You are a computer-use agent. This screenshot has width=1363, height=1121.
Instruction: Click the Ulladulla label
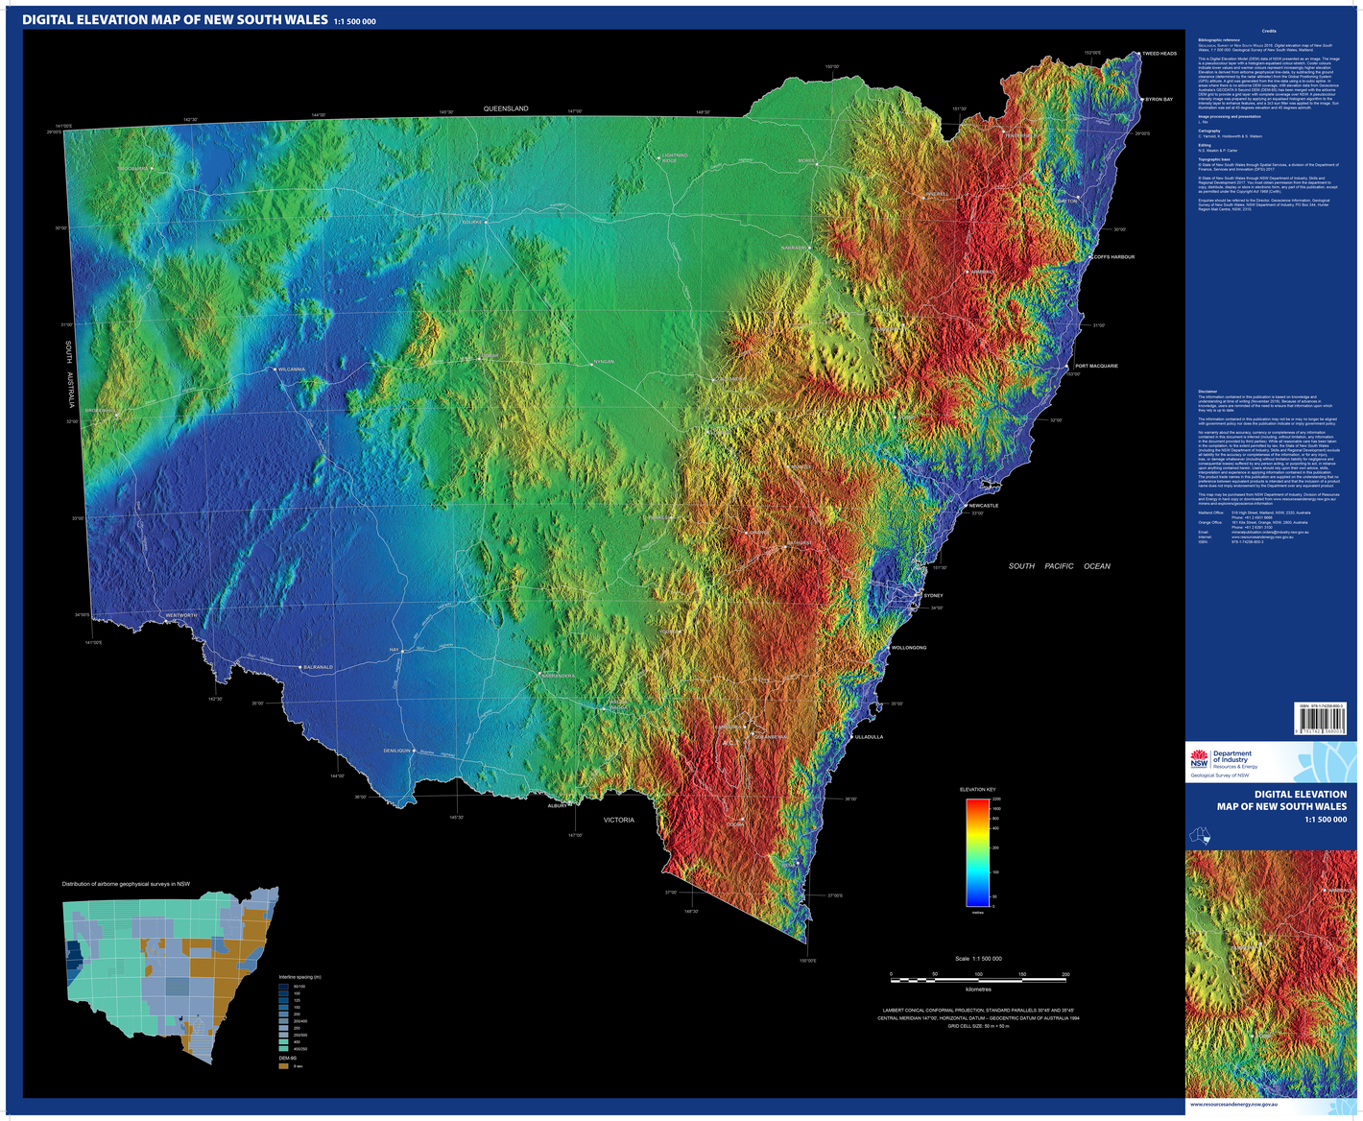(868, 737)
